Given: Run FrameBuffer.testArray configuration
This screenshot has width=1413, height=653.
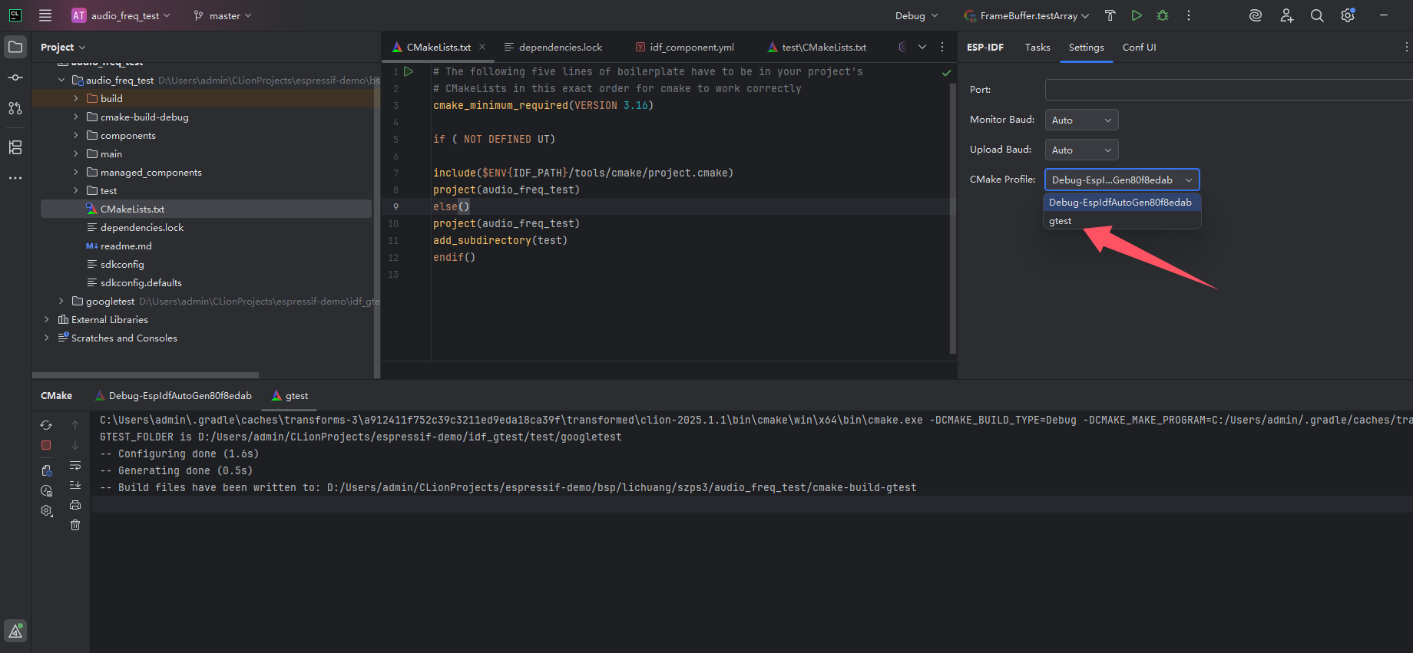Looking at the screenshot, I should [1137, 15].
